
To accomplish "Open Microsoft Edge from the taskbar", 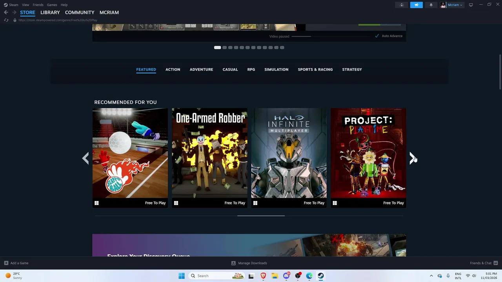I will click(309, 276).
